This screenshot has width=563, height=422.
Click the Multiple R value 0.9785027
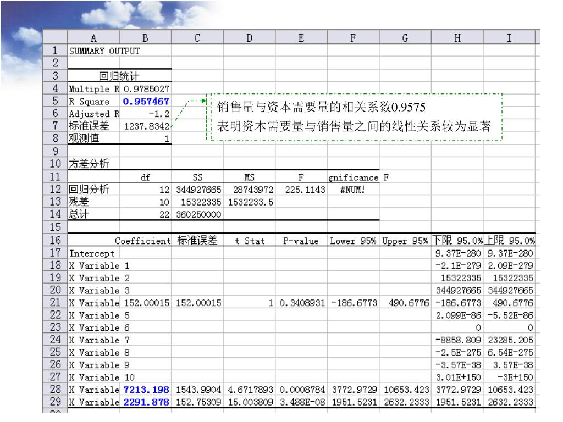coord(145,88)
